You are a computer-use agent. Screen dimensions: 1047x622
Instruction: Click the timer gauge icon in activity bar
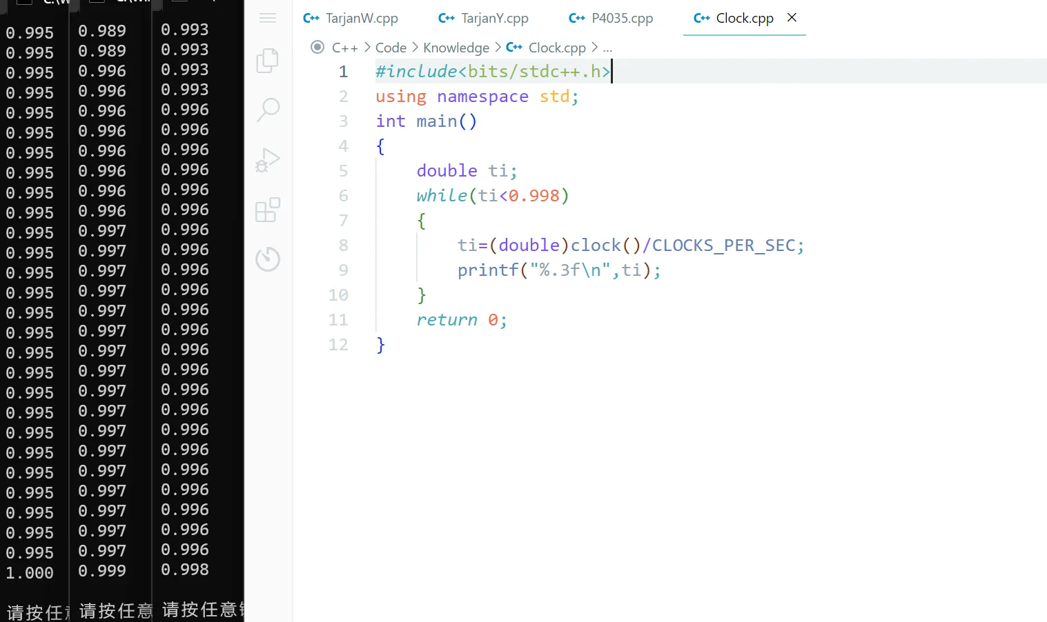click(x=268, y=259)
